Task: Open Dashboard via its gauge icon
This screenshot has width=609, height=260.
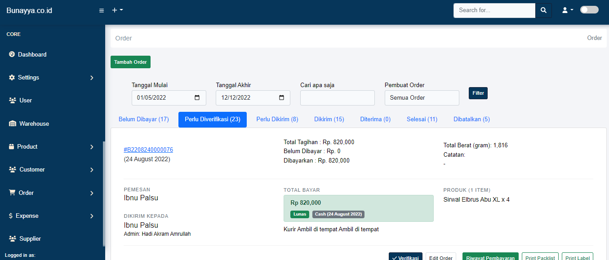Action: (12, 54)
